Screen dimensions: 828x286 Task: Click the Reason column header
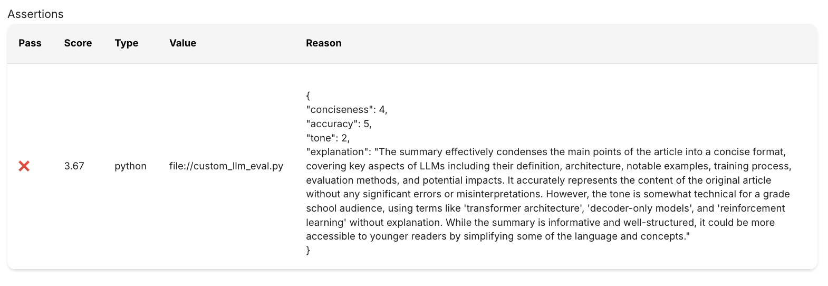point(323,43)
